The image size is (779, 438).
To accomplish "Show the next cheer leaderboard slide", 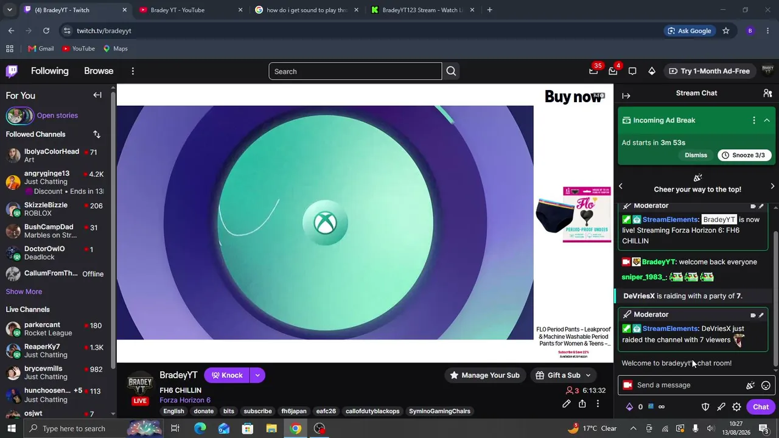I will click(x=773, y=186).
